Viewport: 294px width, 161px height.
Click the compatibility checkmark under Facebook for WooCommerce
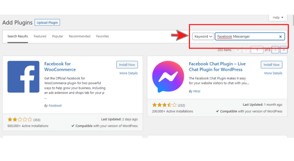click(x=73, y=126)
